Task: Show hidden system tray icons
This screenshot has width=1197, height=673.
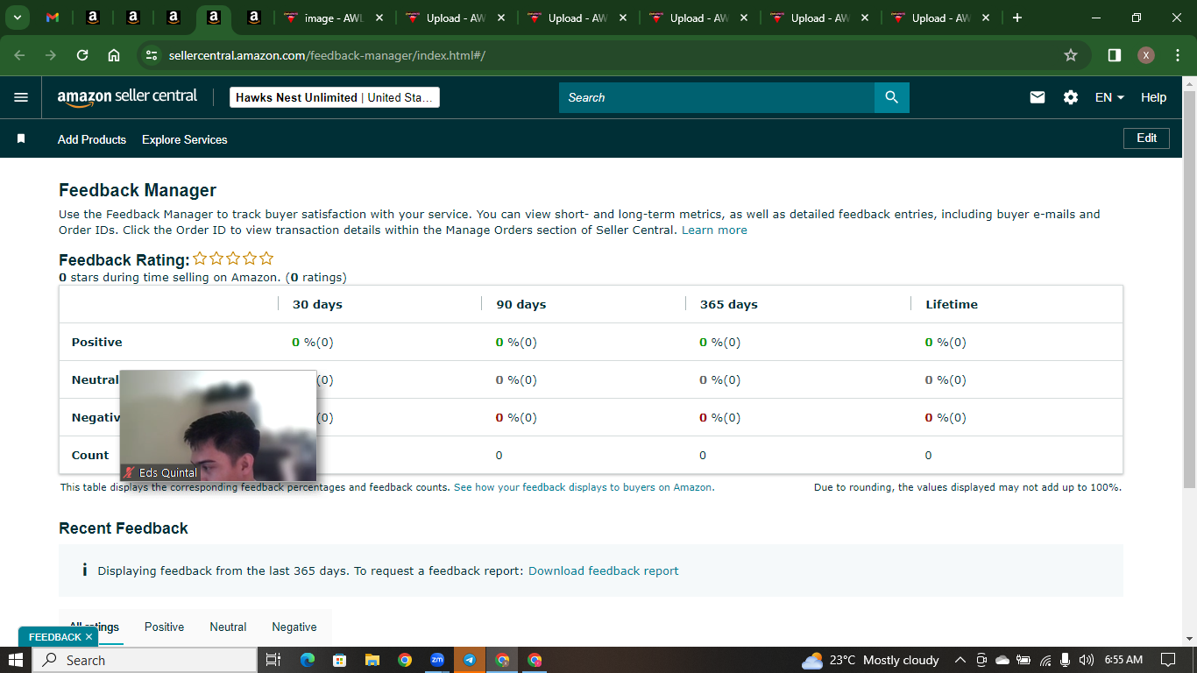Action: click(x=960, y=660)
